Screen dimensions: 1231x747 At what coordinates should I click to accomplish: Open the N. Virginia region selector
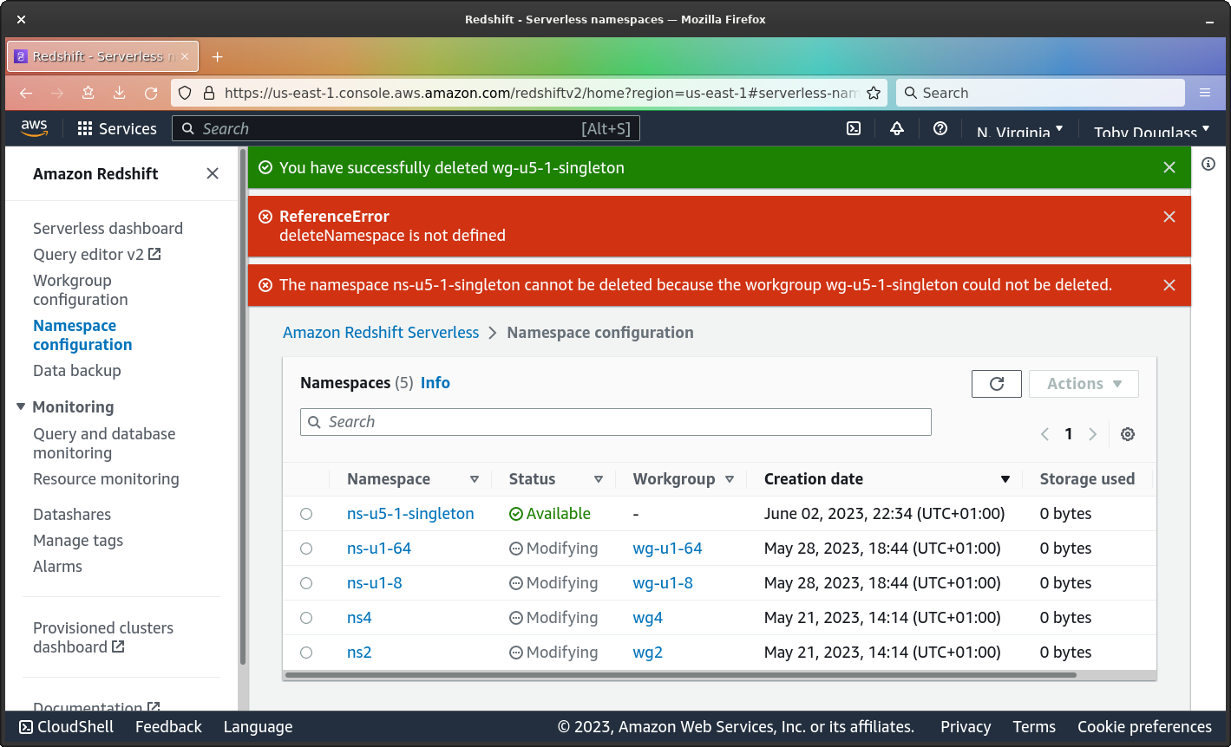1019,132
